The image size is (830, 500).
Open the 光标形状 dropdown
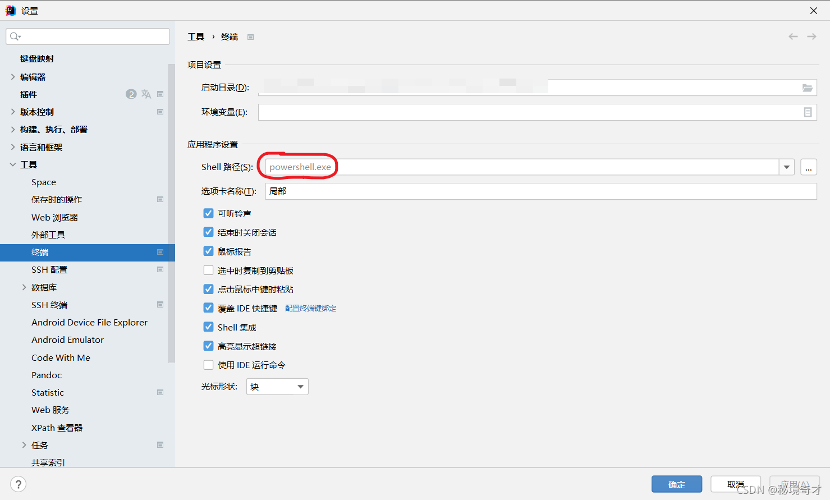click(277, 387)
